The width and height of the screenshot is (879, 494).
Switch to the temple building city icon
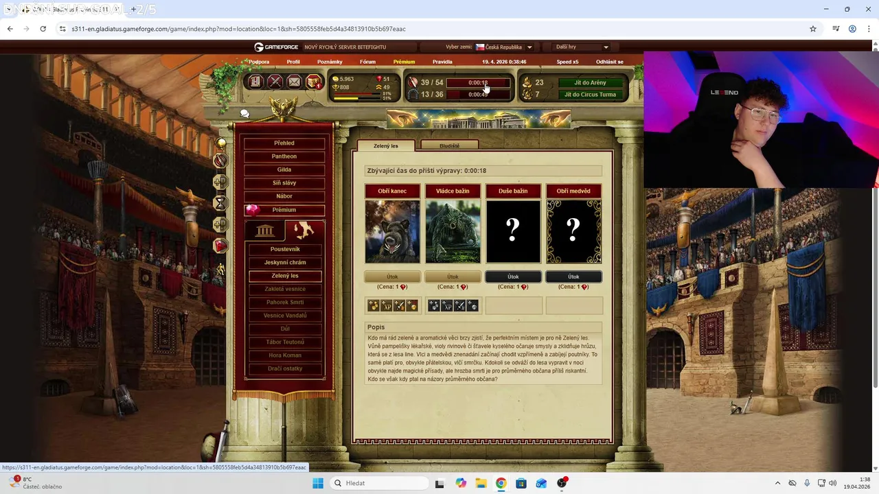click(x=264, y=231)
